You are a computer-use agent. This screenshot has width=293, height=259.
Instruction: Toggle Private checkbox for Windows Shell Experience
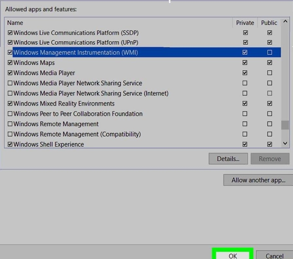(x=245, y=144)
